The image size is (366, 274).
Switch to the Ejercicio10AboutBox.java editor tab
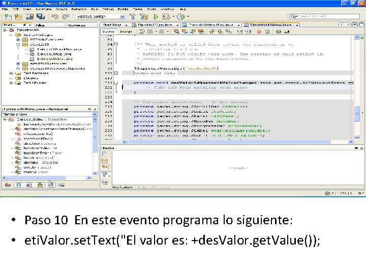211,25
